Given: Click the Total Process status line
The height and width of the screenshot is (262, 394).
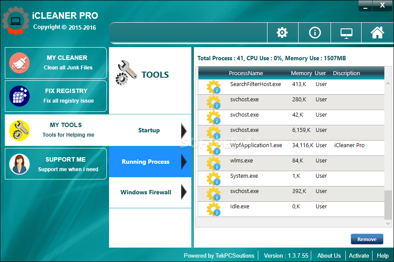Looking at the screenshot, I should 271,59.
